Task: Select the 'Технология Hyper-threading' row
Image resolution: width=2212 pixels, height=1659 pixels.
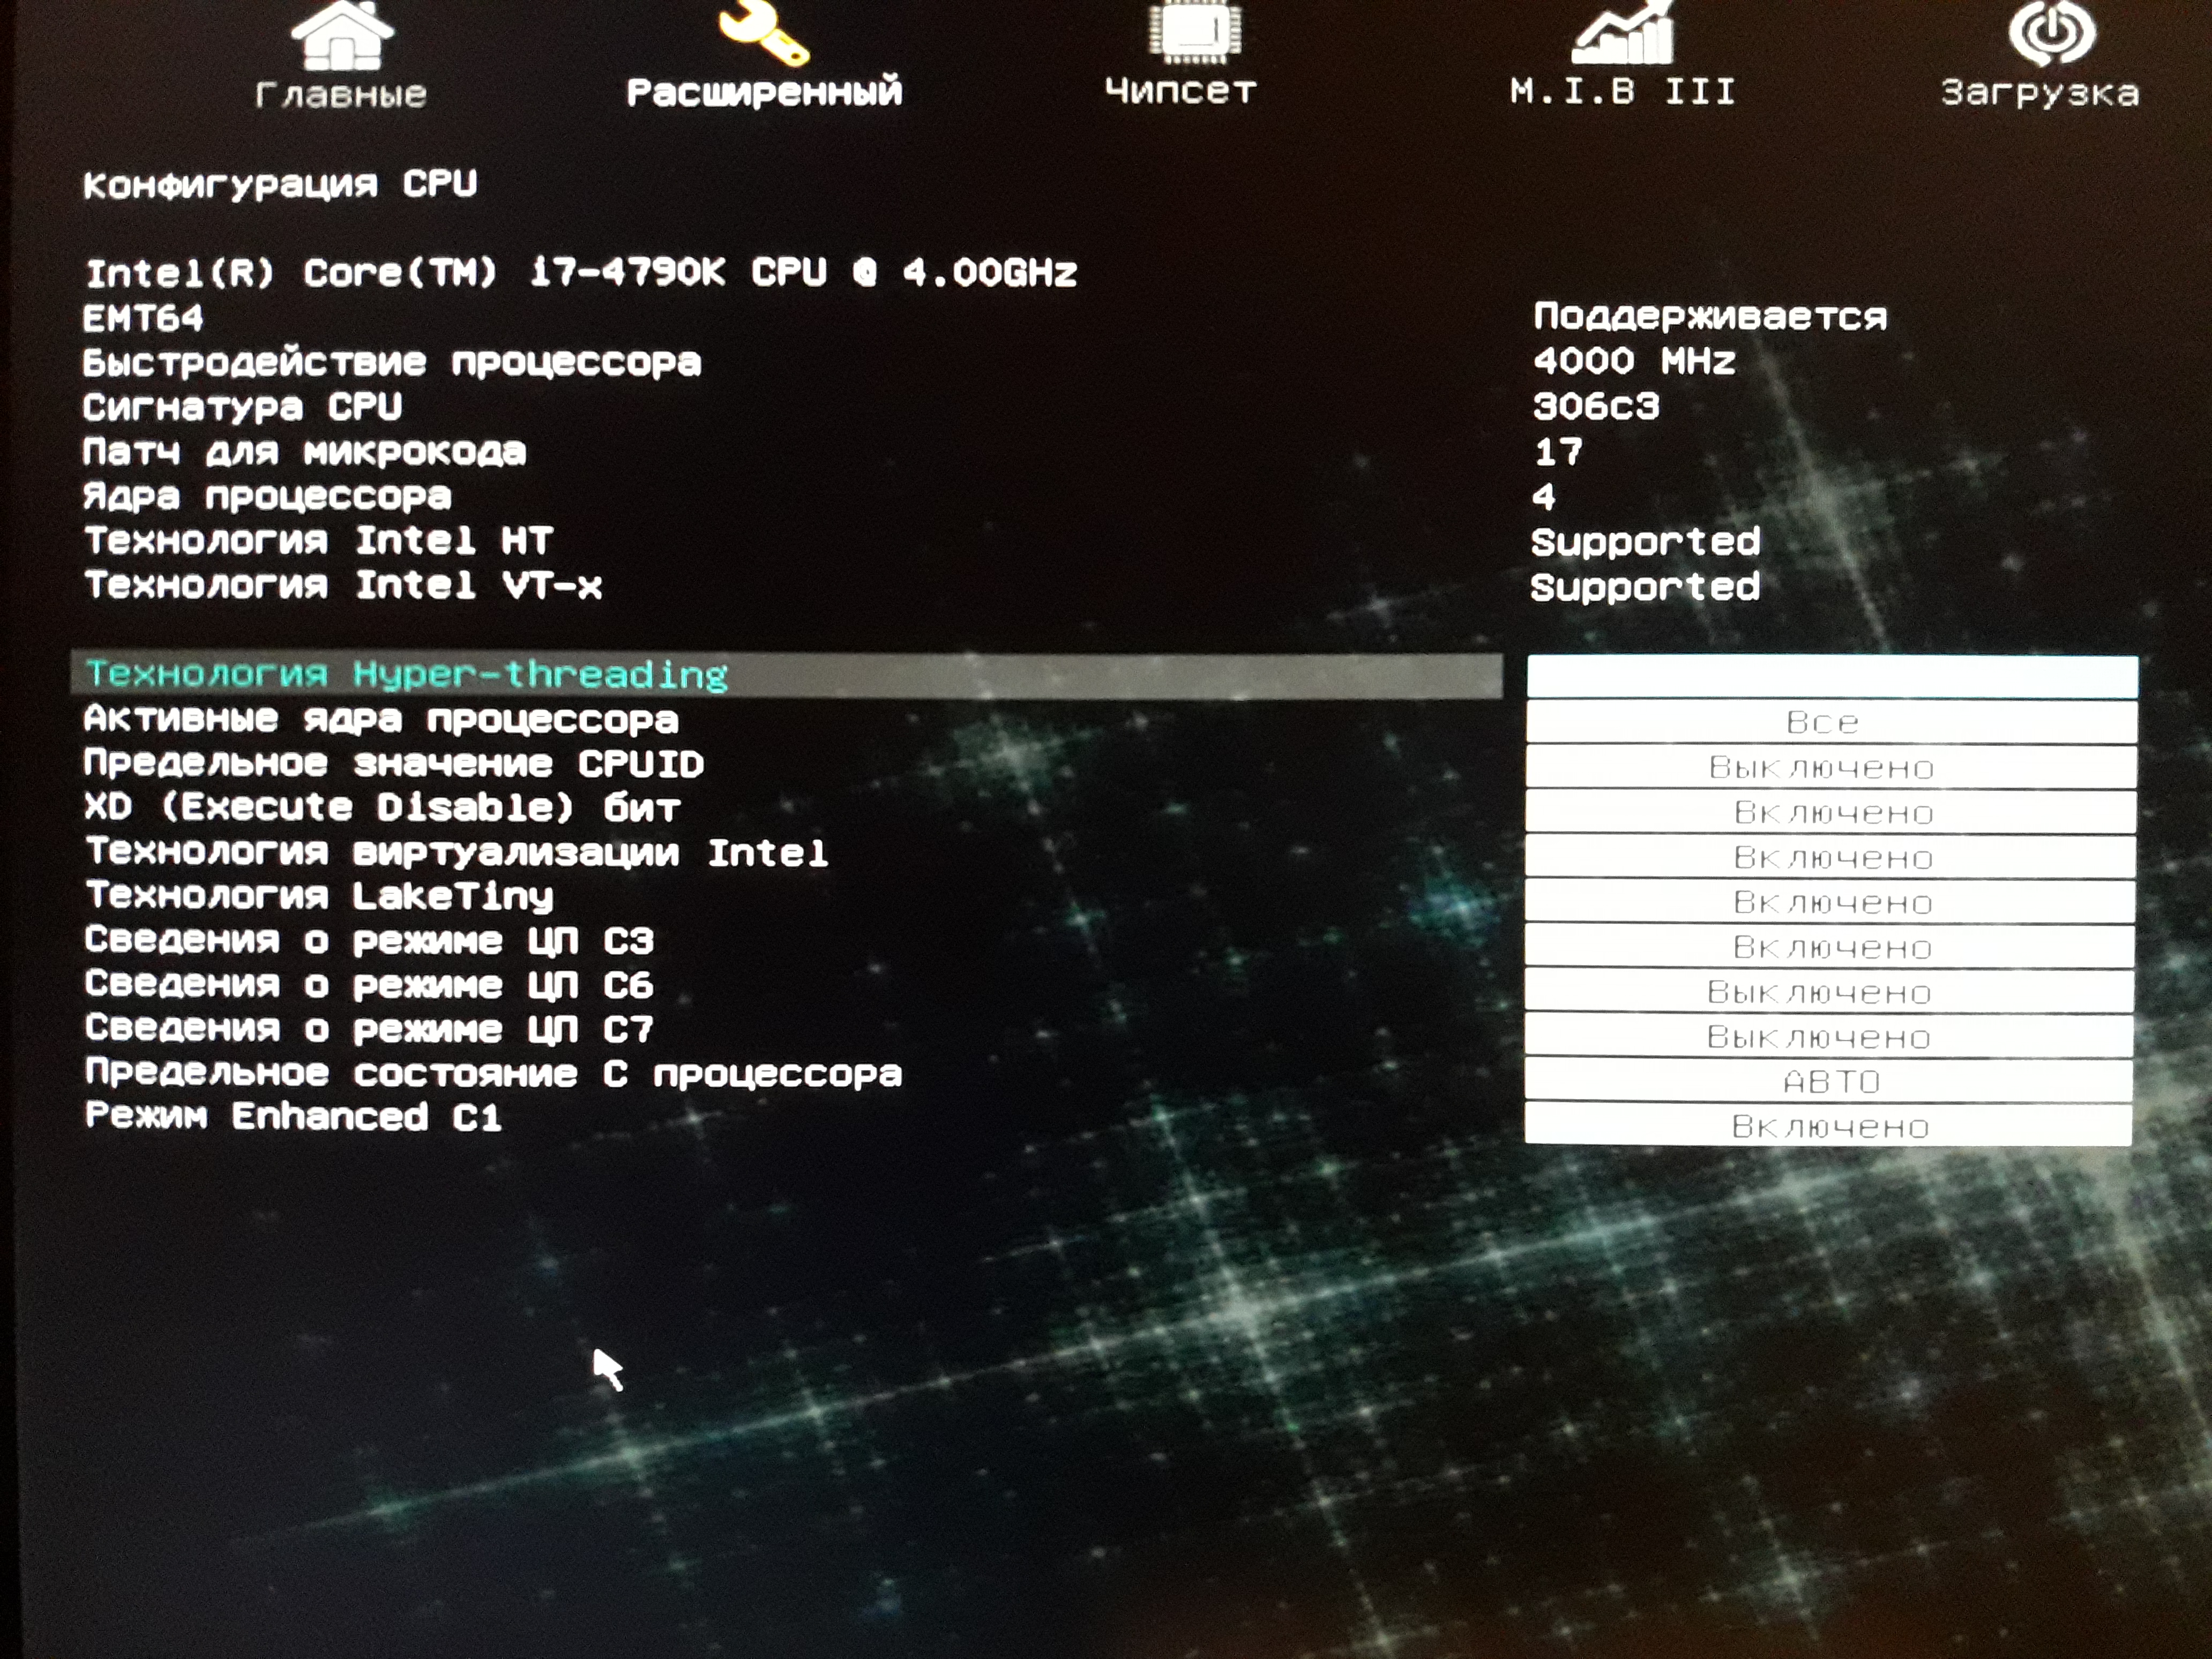Action: pos(406,675)
